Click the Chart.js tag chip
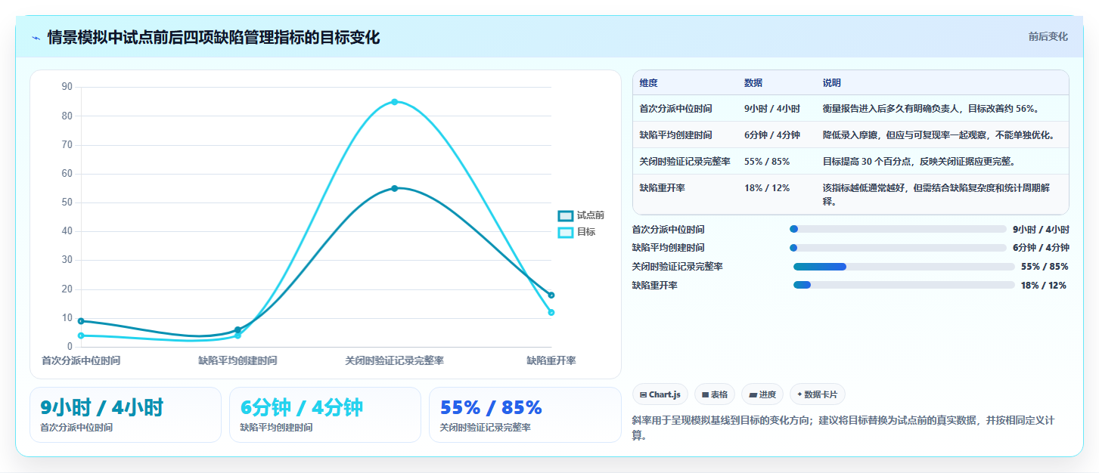 pyautogui.click(x=660, y=394)
